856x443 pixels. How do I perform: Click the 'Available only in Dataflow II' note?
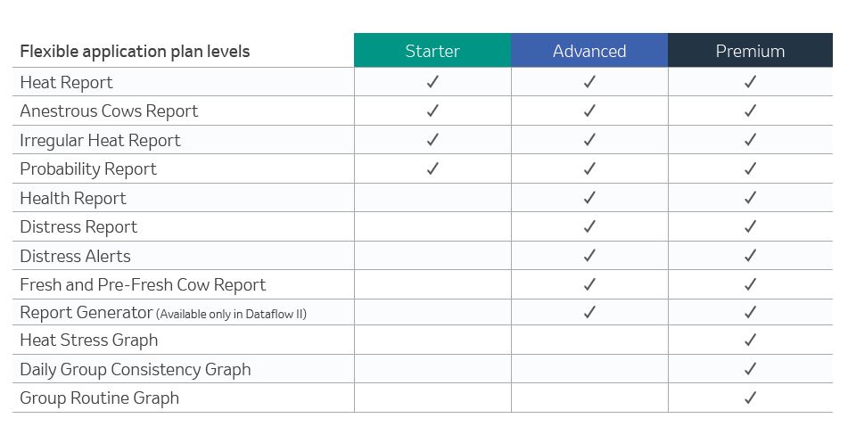point(232,315)
